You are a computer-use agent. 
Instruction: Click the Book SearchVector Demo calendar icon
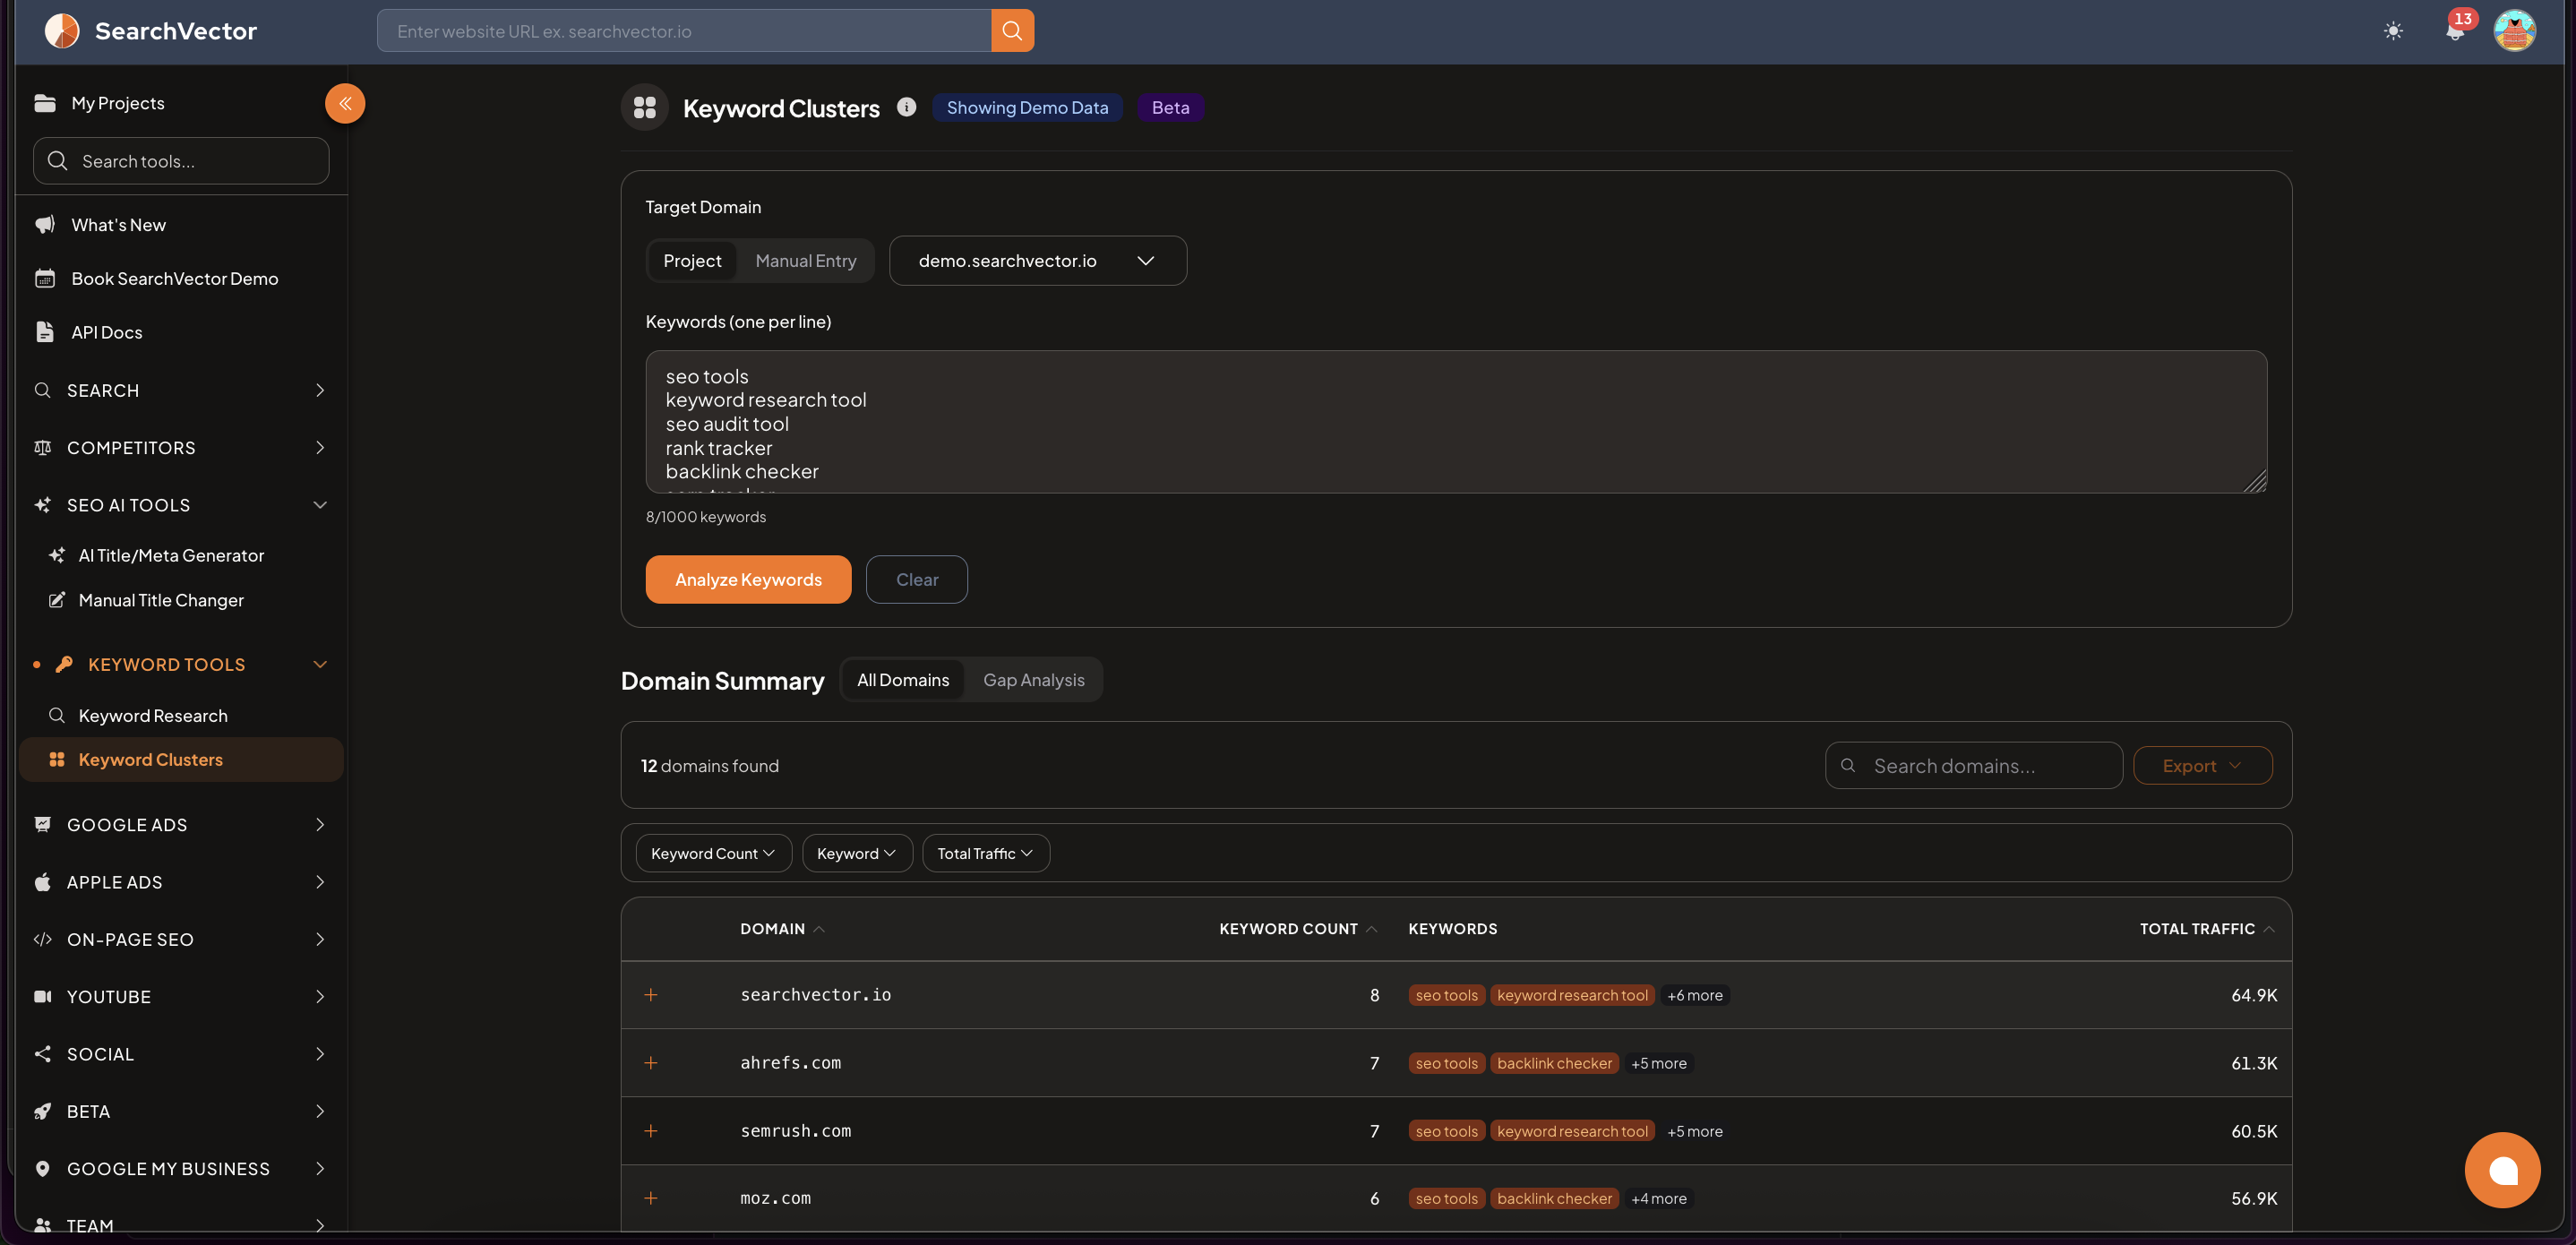[x=45, y=279]
